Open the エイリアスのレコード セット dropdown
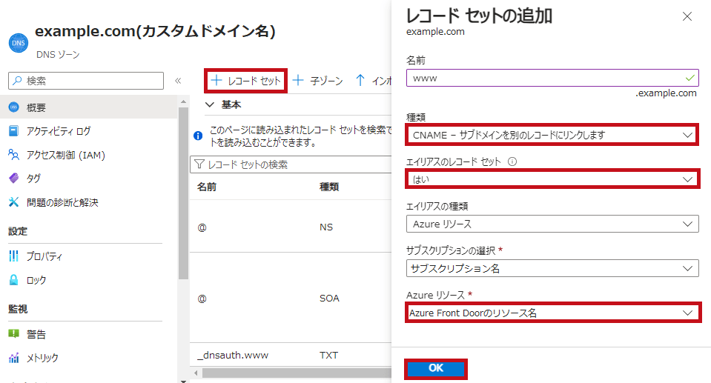Screen dimensions: 711x383 pos(552,179)
